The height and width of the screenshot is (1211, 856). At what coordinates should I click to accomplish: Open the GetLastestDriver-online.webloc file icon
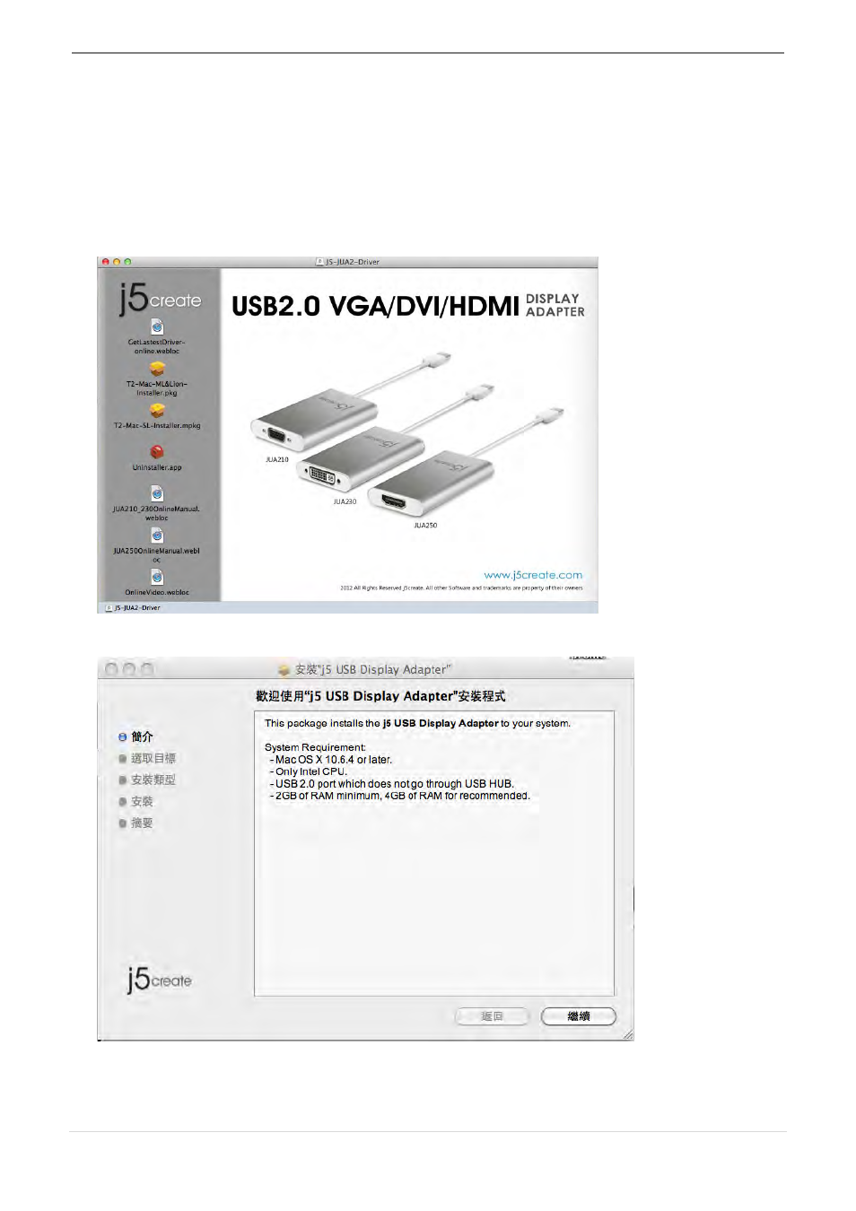[157, 327]
